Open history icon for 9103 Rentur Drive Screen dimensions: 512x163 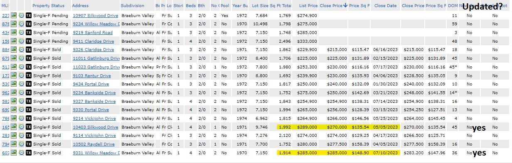[x=21, y=76]
